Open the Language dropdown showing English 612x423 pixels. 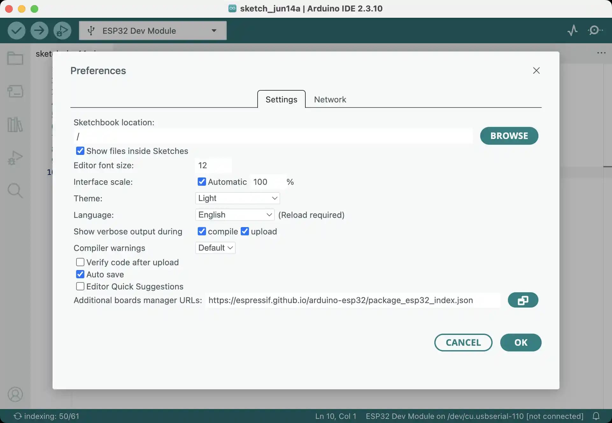(x=235, y=215)
